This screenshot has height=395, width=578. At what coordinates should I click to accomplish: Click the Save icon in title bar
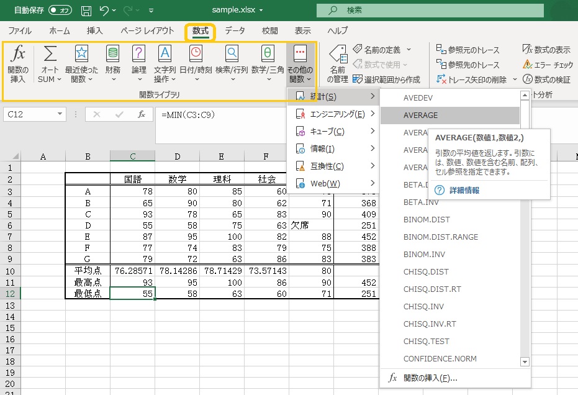pyautogui.click(x=86, y=11)
